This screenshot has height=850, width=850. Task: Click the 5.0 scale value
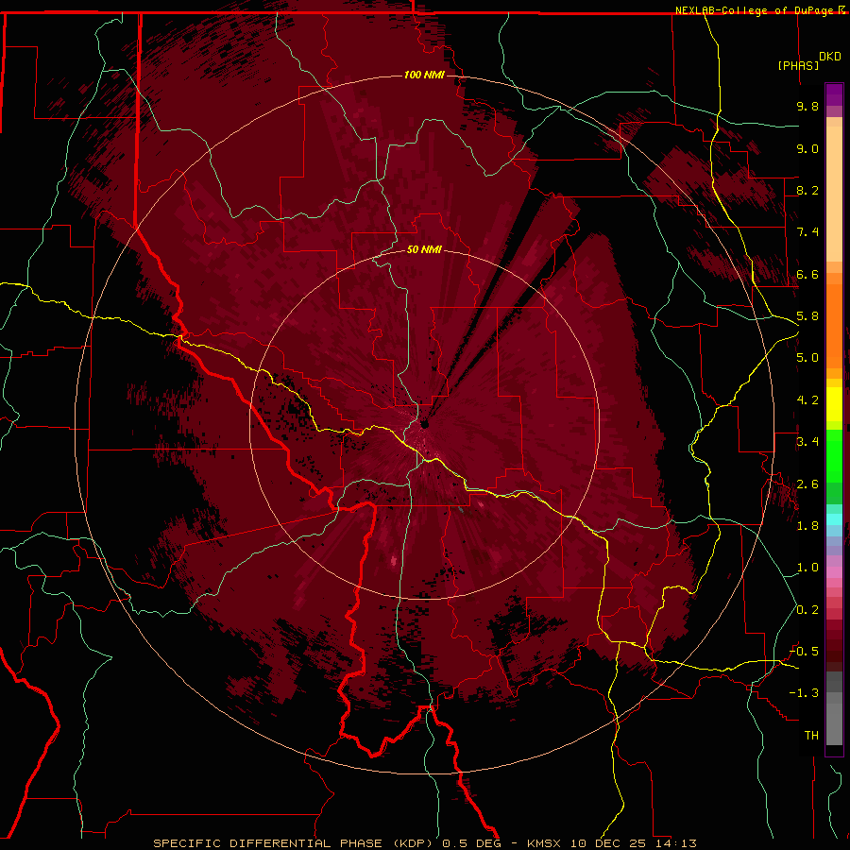pos(807,358)
